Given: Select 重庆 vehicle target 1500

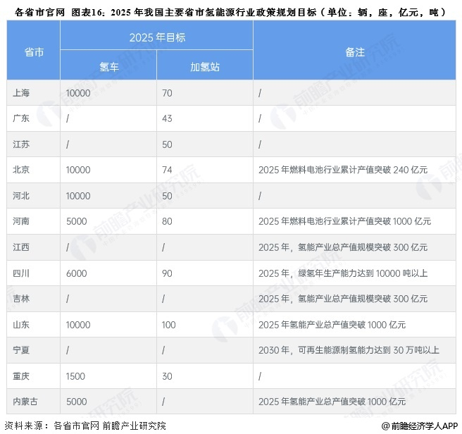Looking at the screenshot, I should point(75,376).
